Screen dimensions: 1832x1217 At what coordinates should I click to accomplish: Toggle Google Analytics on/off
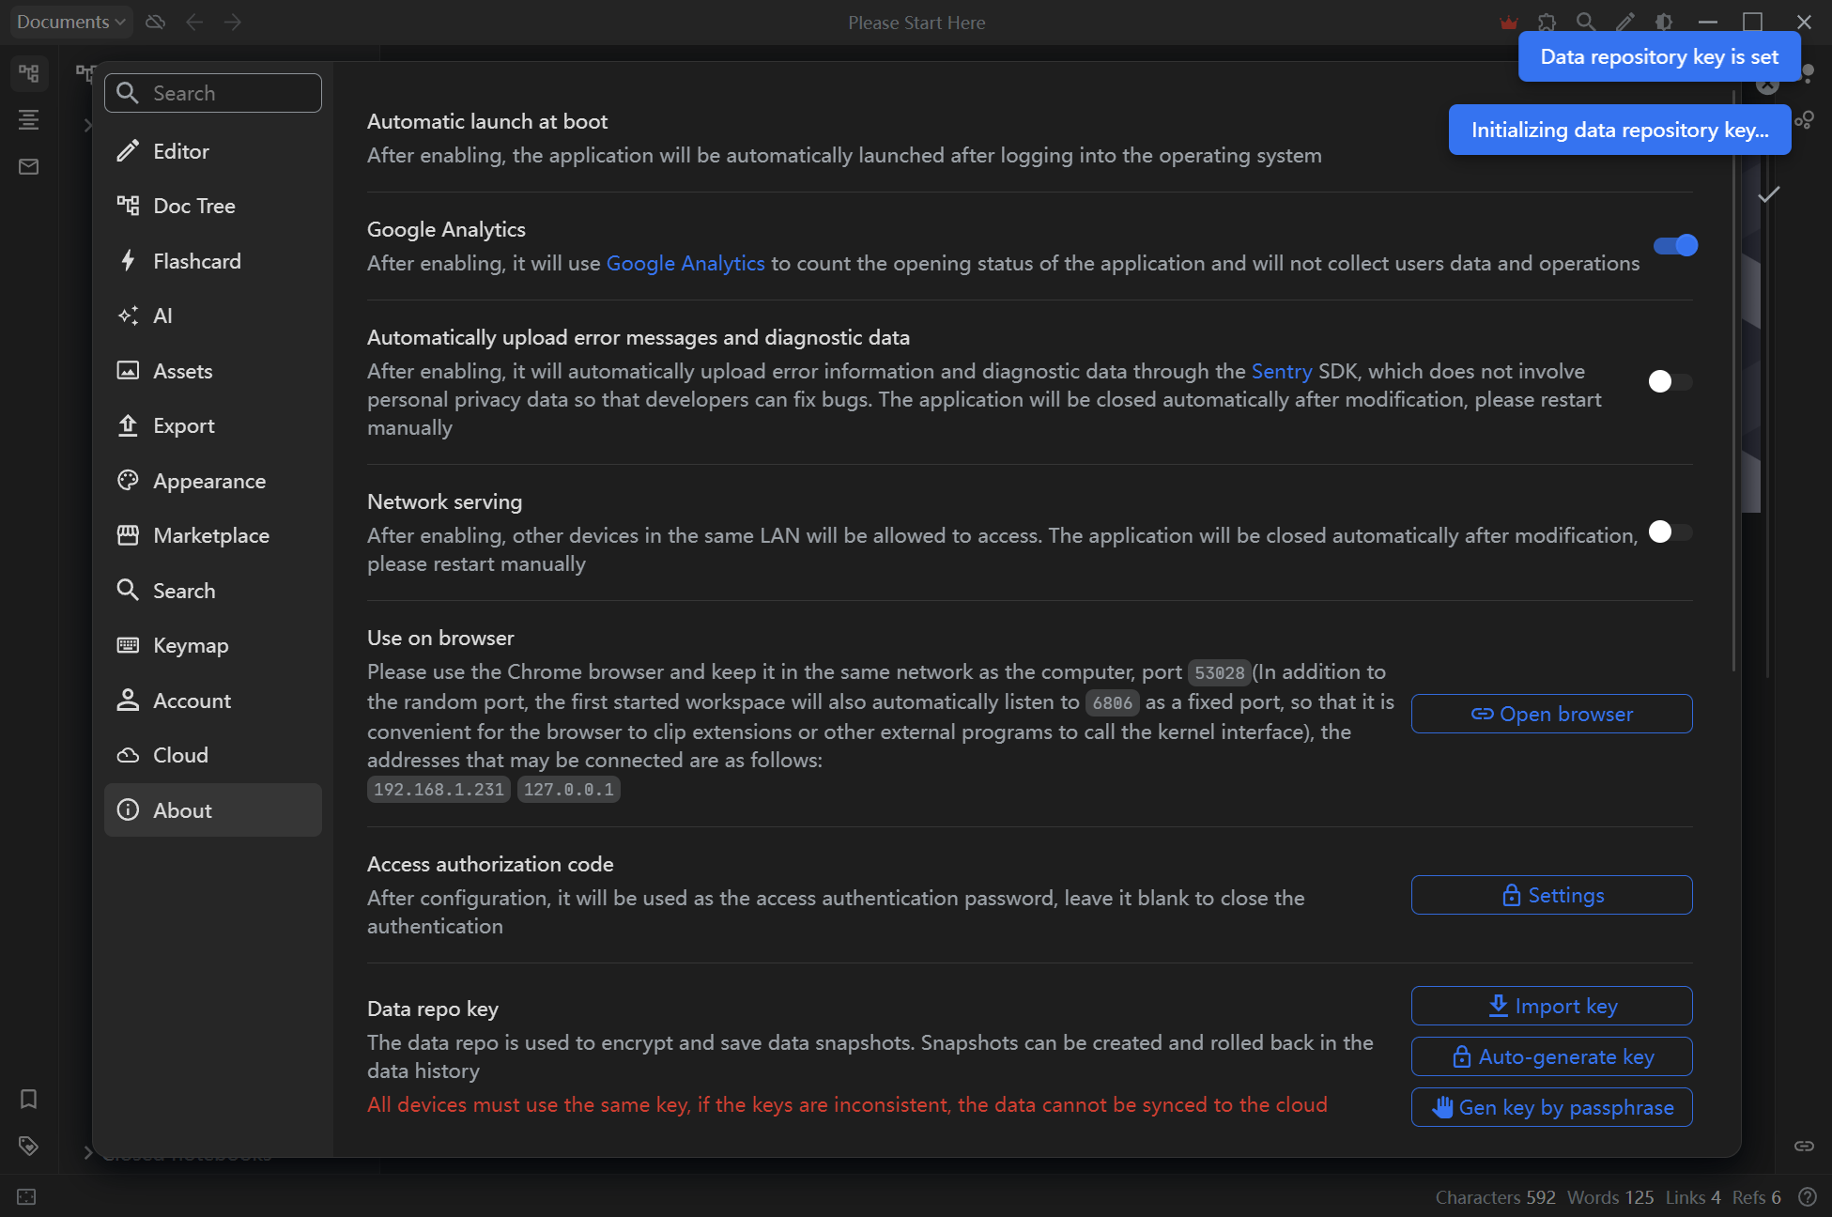[1673, 244]
